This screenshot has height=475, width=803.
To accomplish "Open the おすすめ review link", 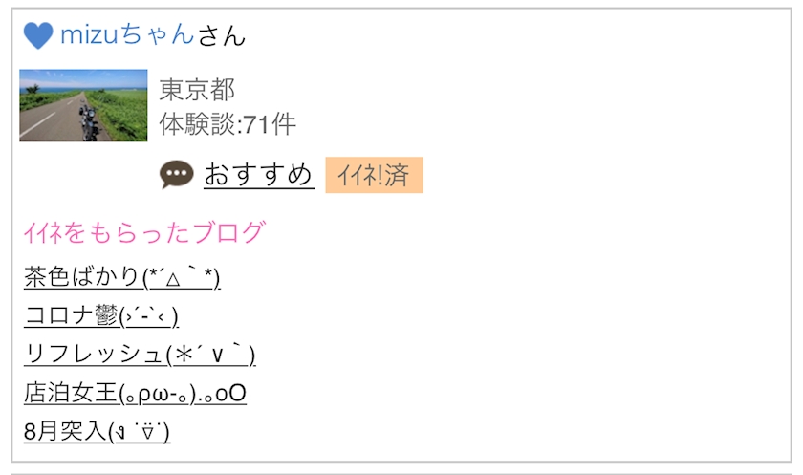I will (x=258, y=175).
